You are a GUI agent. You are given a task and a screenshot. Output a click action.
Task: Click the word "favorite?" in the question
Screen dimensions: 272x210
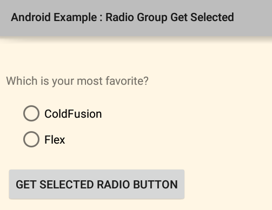point(127,80)
